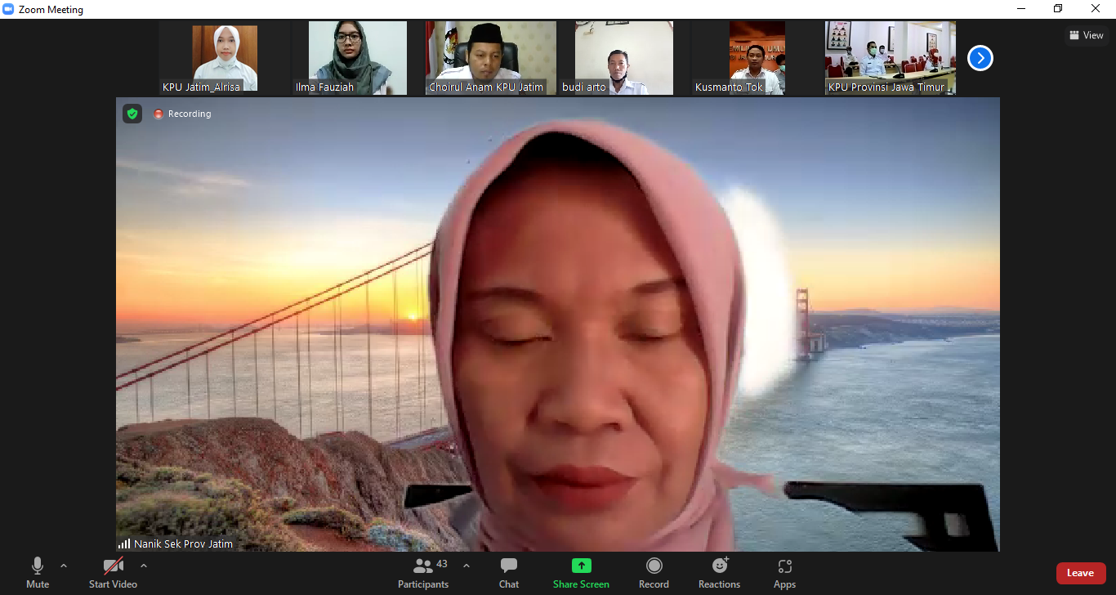Click the green encryption shield icon
1116x595 pixels.
point(132,114)
